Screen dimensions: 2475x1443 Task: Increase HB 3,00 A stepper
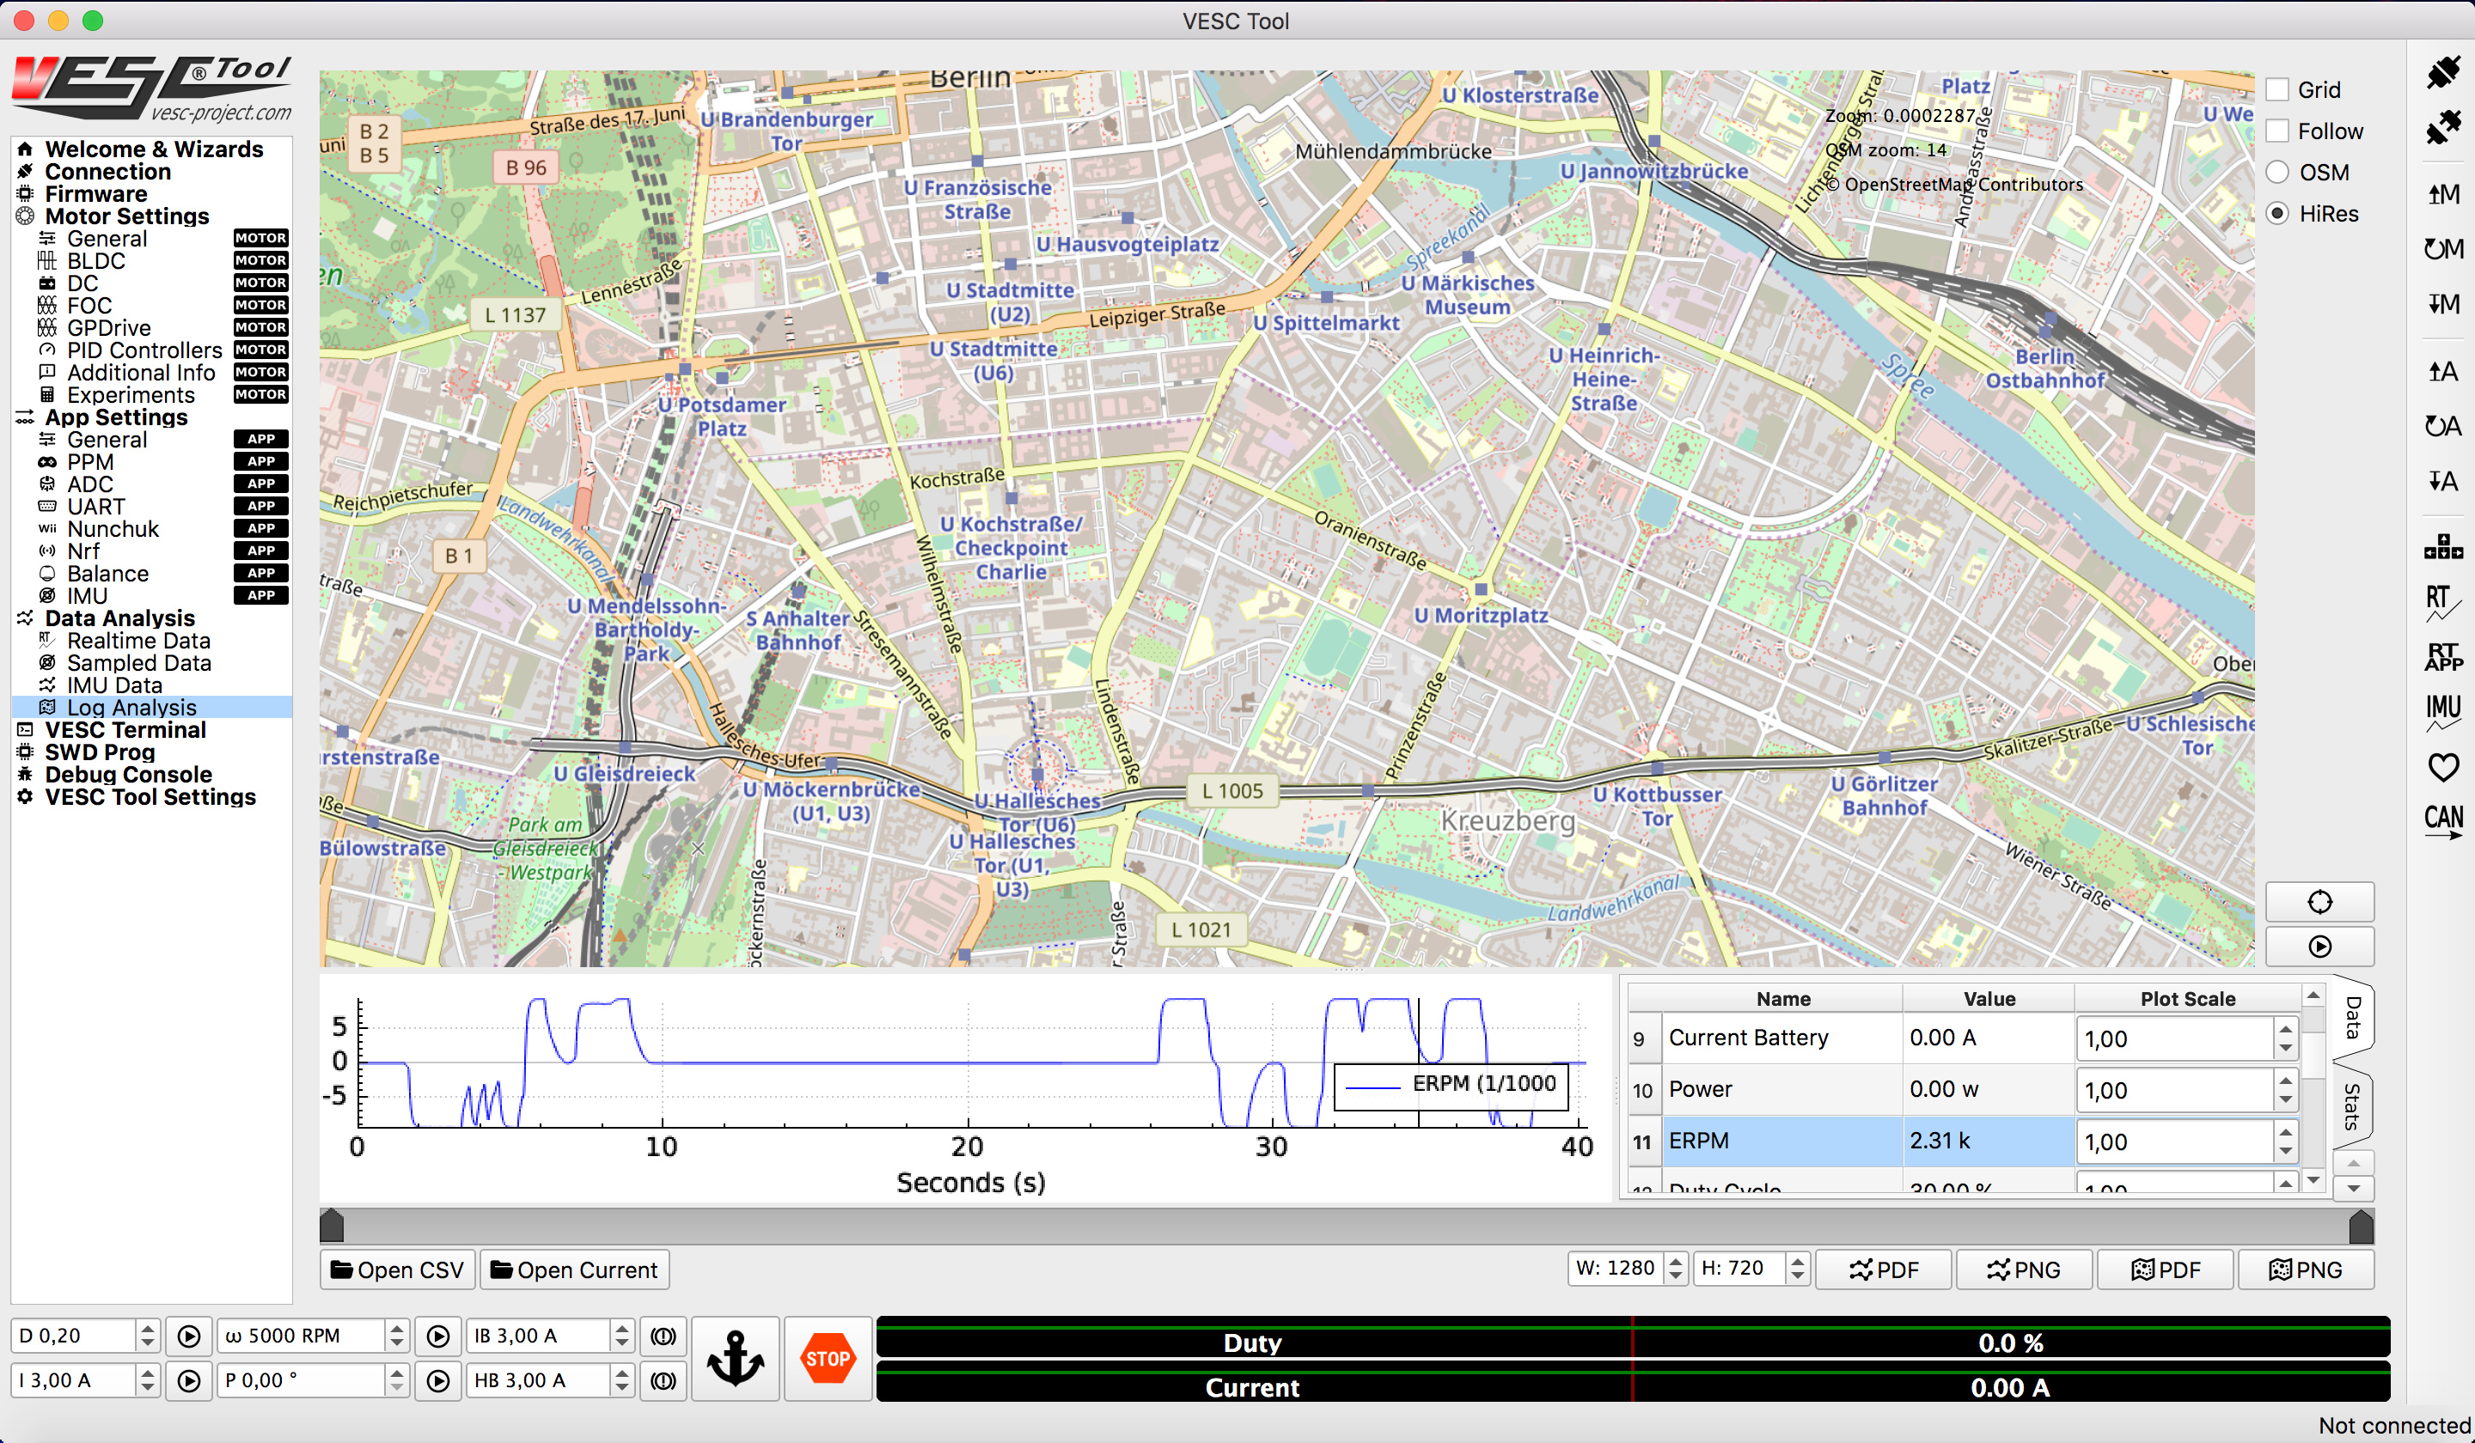tap(621, 1373)
